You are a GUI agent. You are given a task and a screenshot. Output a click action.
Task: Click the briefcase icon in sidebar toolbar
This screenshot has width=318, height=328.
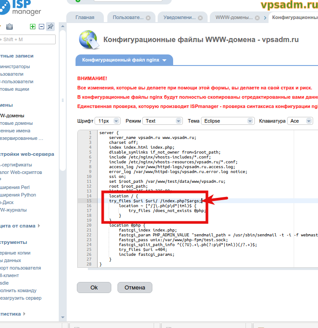point(10,27)
